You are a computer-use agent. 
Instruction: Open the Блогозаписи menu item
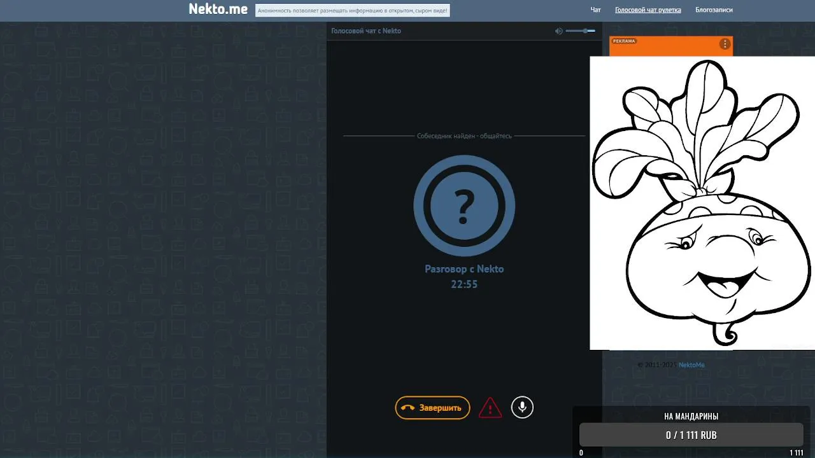[714, 10]
